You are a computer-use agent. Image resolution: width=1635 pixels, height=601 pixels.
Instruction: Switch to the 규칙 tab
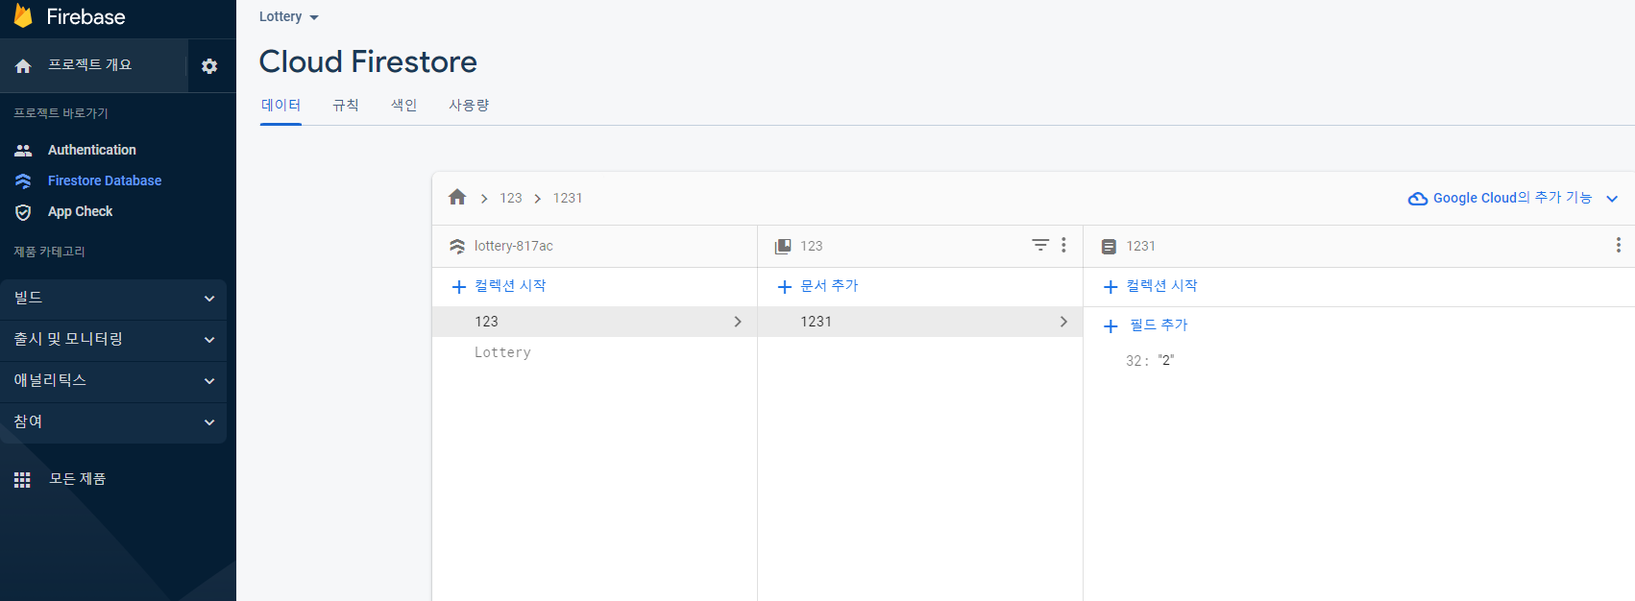(x=346, y=106)
